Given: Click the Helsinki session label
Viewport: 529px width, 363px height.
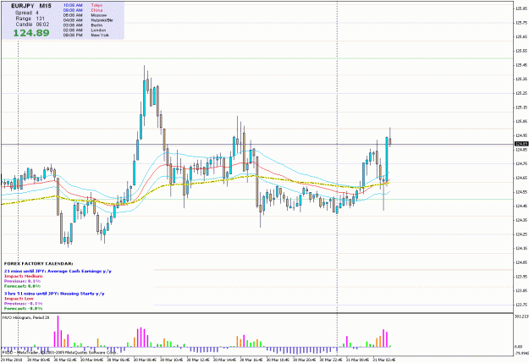Looking at the screenshot, I should click(102, 20).
